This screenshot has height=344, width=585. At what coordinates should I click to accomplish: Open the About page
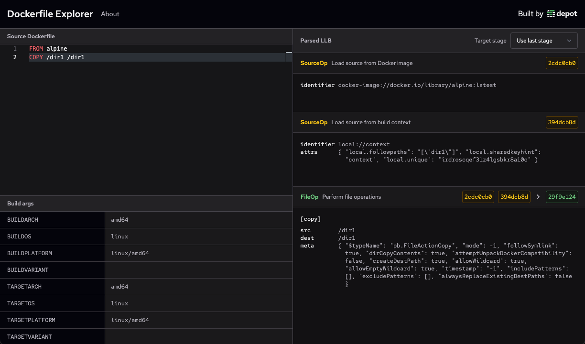coord(110,14)
